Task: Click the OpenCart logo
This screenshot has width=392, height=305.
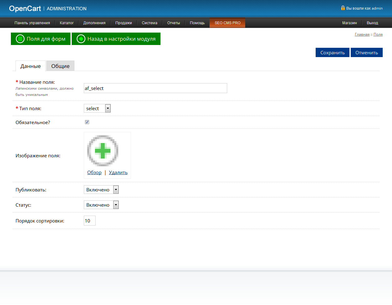Action: (25, 9)
